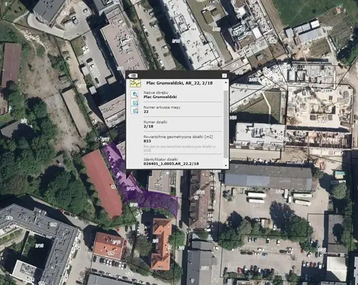This screenshot has width=358, height=285.
Task: Click the Nazwa obrębu value Plac Grunwaldzki
Action: click(x=160, y=97)
